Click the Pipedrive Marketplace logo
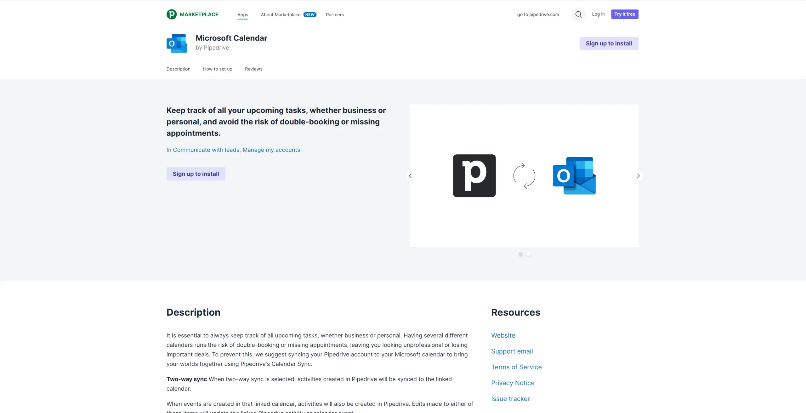 coord(192,14)
